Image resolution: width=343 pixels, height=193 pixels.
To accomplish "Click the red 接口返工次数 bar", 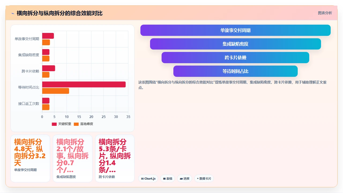I will (46, 101).
